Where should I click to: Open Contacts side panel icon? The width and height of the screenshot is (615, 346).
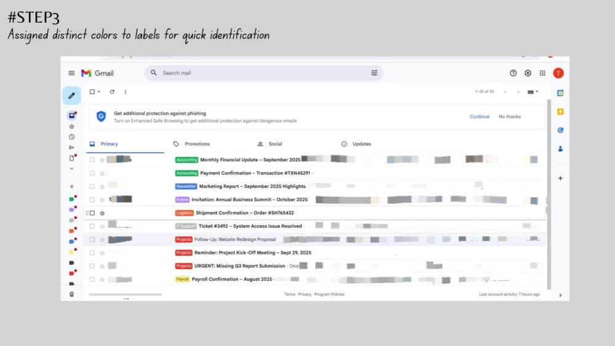(x=560, y=149)
